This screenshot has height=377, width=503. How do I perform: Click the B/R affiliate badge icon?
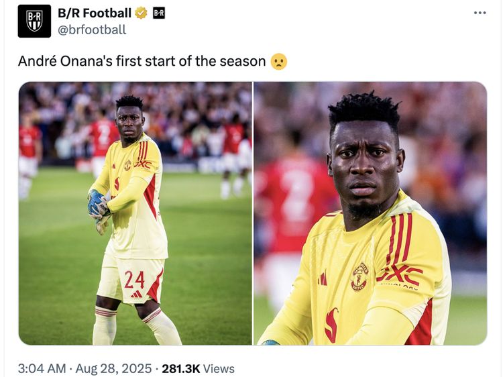pos(159,13)
